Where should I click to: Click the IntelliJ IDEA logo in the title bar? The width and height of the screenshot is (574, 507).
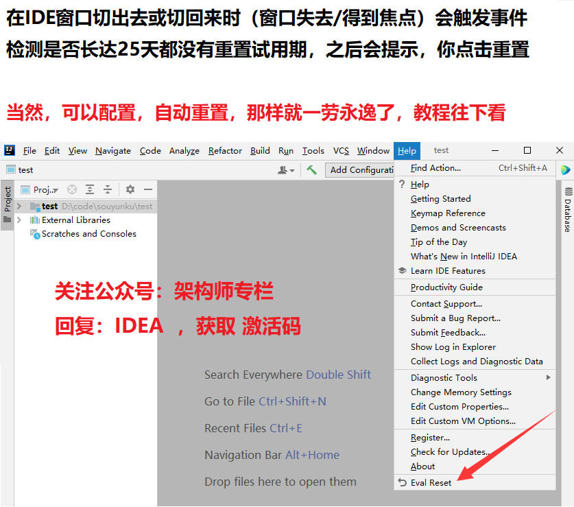[x=10, y=150]
